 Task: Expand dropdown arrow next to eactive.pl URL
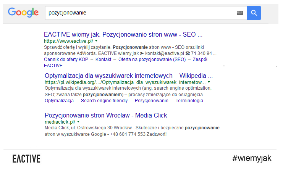coord(96,41)
